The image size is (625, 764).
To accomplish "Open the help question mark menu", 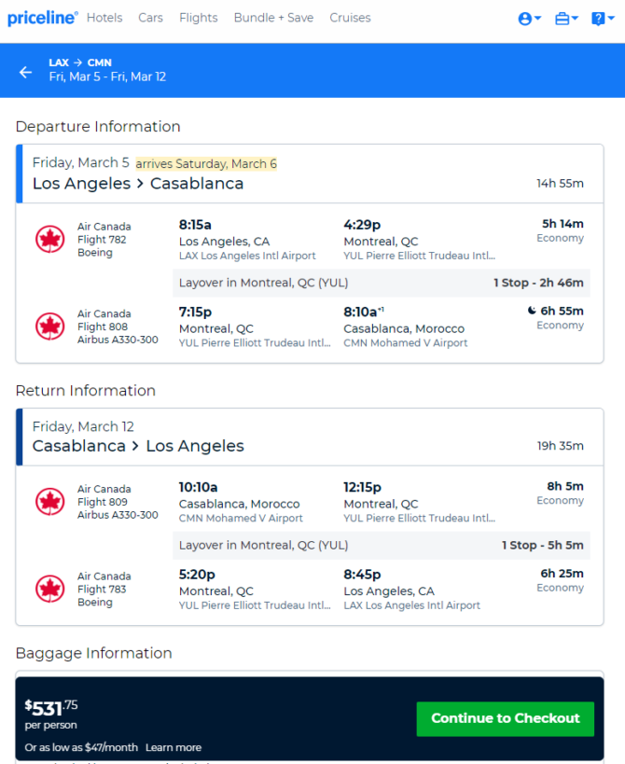I will click(x=603, y=19).
